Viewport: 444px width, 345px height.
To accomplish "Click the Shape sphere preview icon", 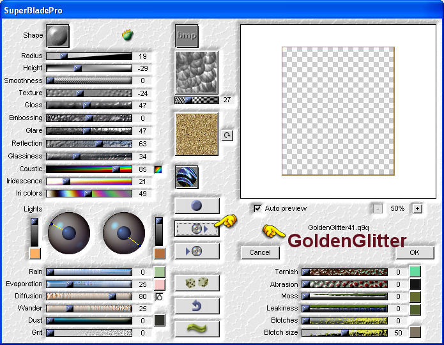I will (x=57, y=36).
